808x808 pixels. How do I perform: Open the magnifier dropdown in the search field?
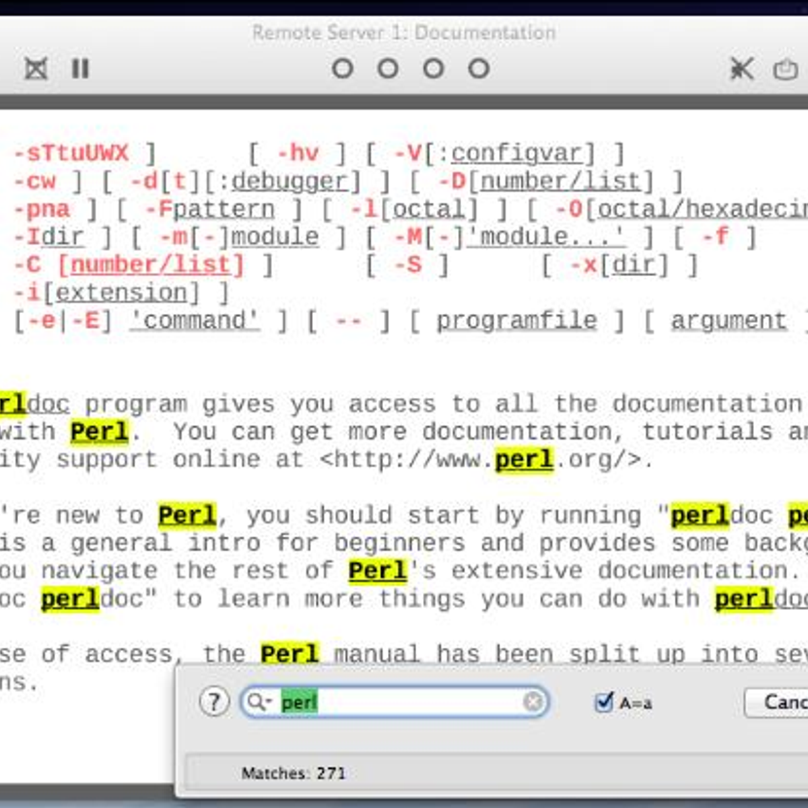coord(259,702)
